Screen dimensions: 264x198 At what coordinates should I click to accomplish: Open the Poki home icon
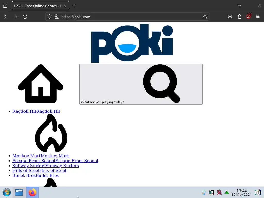tap(40, 84)
